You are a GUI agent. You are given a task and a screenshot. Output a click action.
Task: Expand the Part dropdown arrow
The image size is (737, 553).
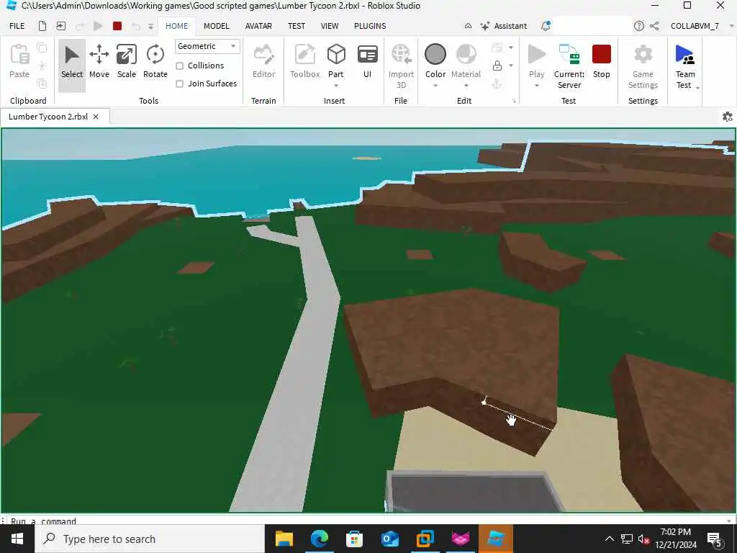click(336, 86)
